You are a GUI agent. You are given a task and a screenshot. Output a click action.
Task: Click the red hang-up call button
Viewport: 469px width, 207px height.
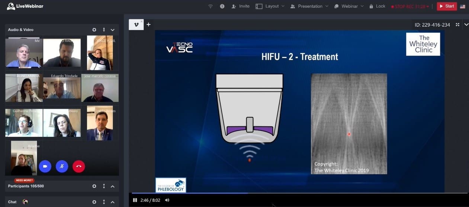click(78, 166)
